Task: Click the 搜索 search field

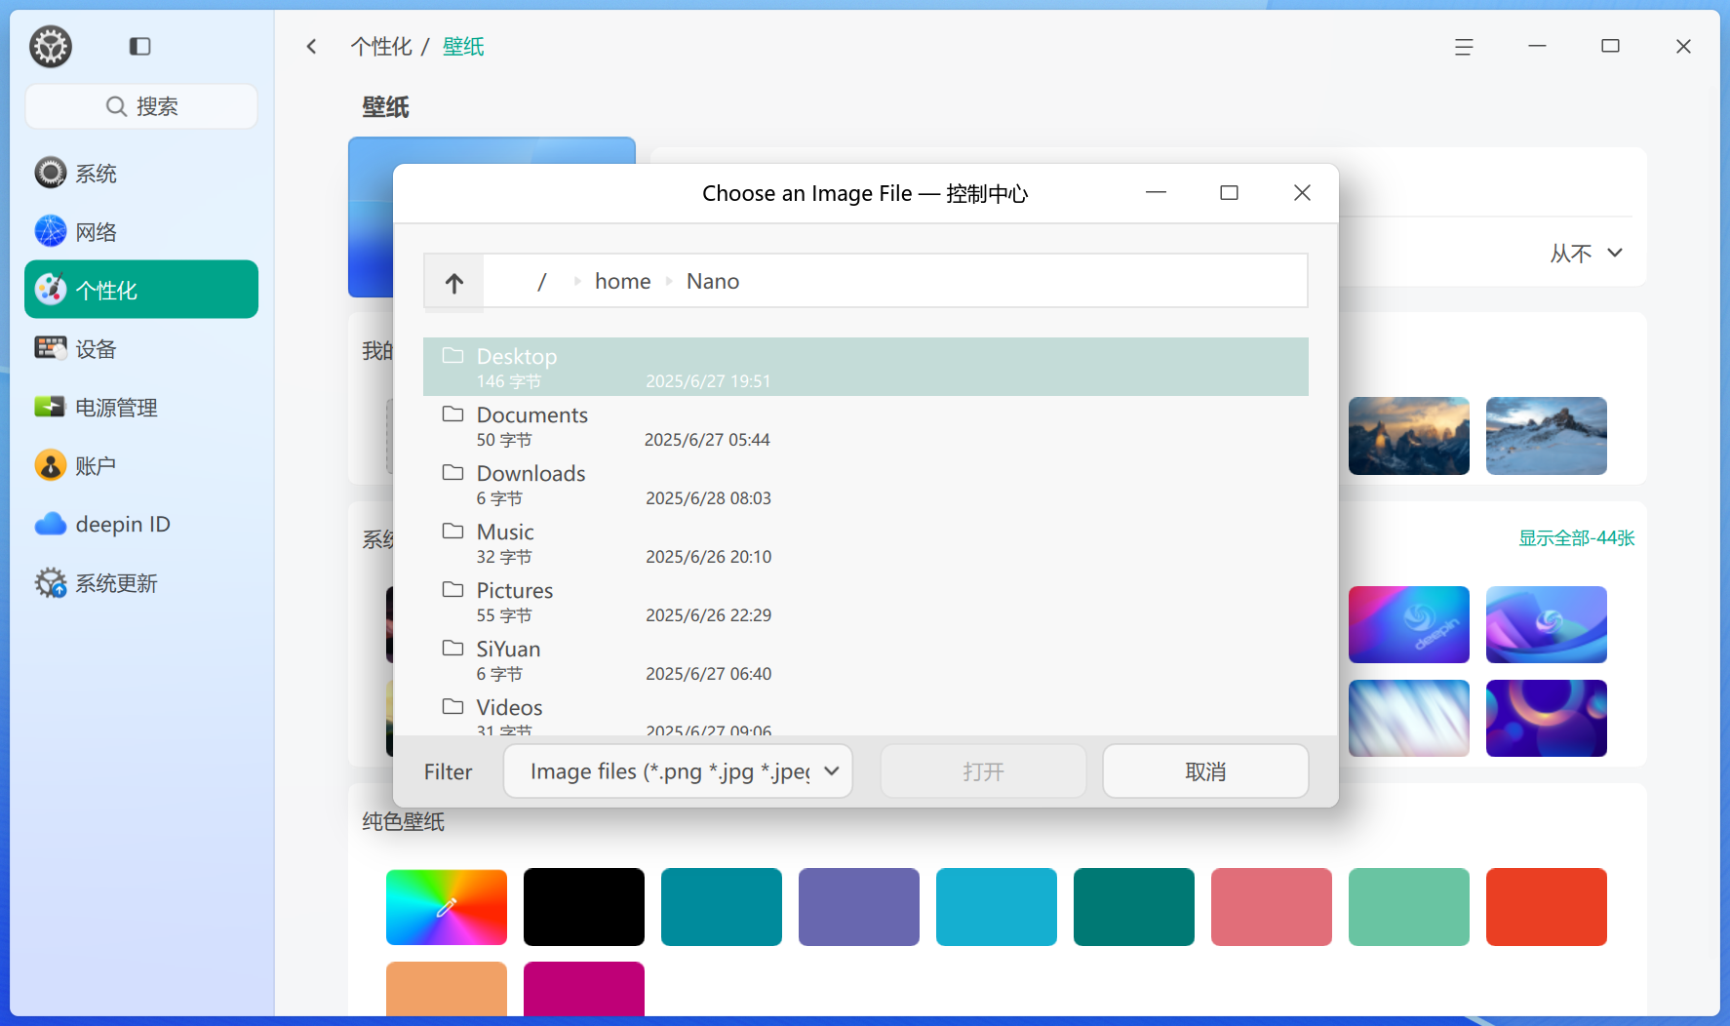Action: tap(141, 106)
